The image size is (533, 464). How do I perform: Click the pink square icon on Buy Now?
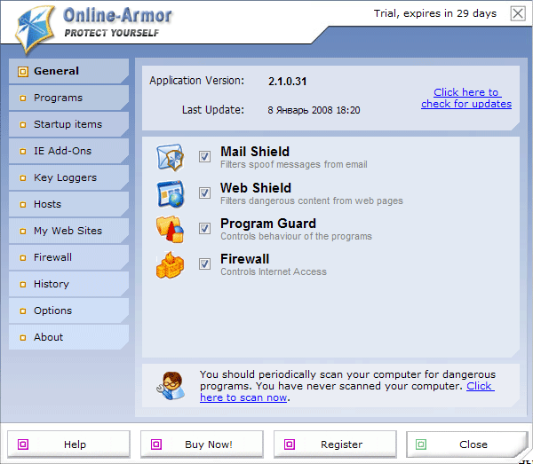pos(156,444)
